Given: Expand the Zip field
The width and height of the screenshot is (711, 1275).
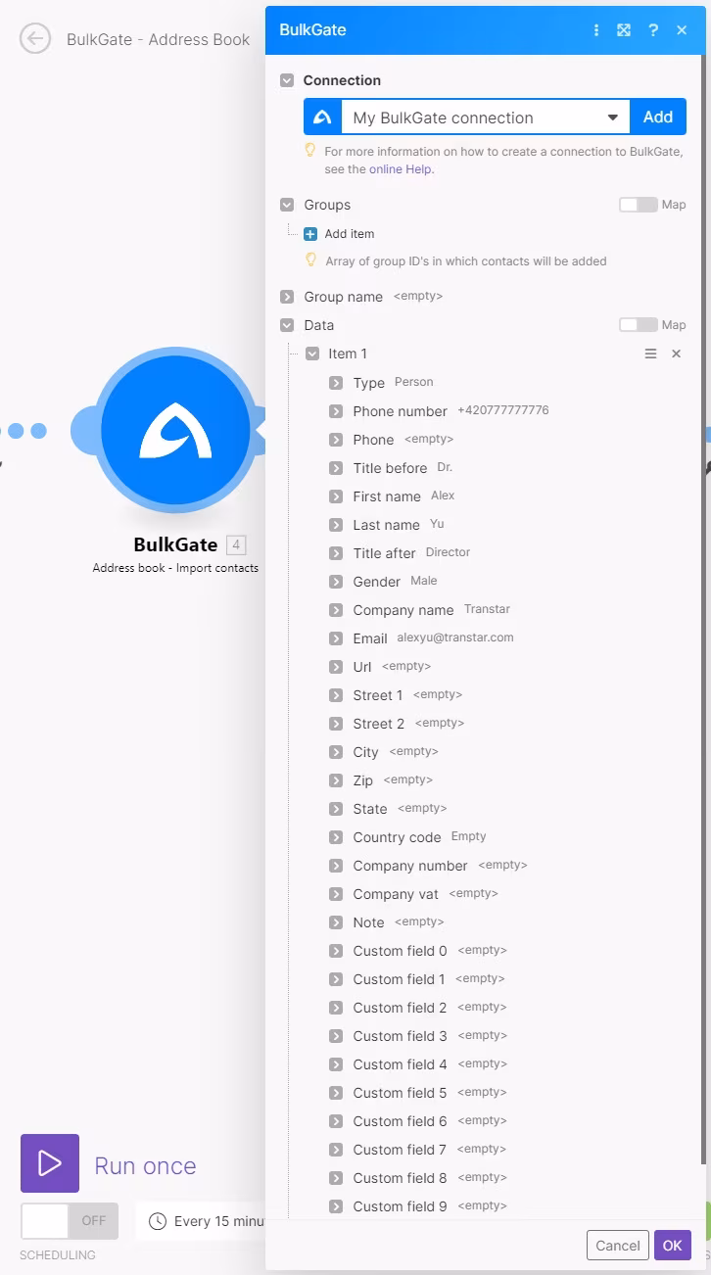Looking at the screenshot, I should 336,780.
